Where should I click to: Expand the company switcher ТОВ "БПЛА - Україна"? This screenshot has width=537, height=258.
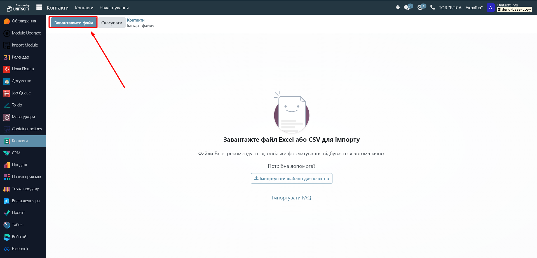[460, 8]
